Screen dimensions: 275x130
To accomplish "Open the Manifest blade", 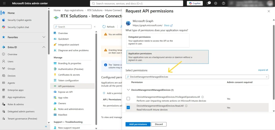I will pyautogui.click(x=63, y=115).
